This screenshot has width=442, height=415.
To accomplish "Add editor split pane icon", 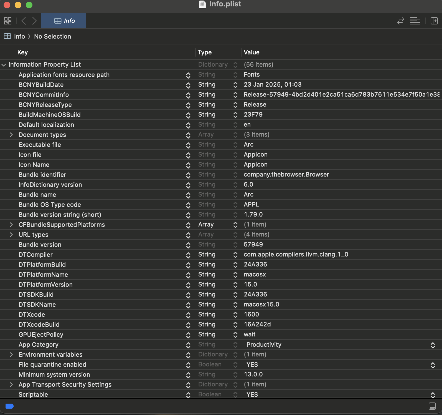I will (434, 21).
